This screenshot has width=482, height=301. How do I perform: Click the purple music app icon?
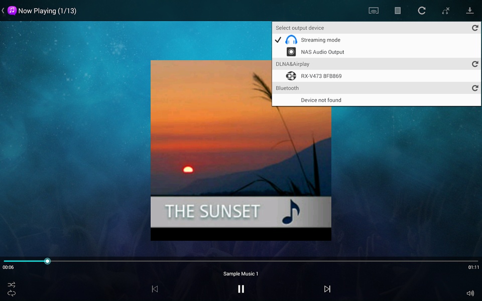(12, 11)
